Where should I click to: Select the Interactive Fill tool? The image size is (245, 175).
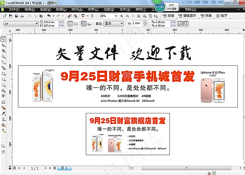pos(3,131)
